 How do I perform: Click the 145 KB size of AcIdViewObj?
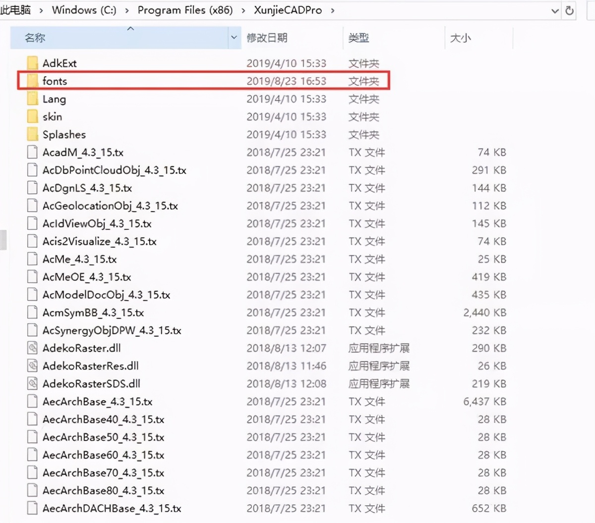tap(489, 223)
